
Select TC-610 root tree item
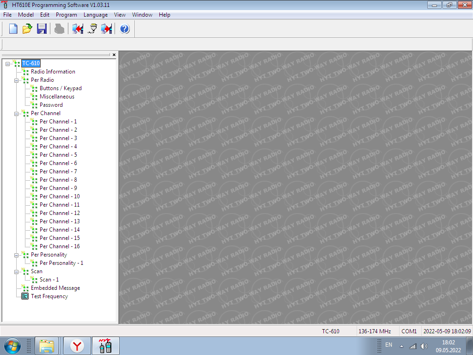pyautogui.click(x=31, y=63)
